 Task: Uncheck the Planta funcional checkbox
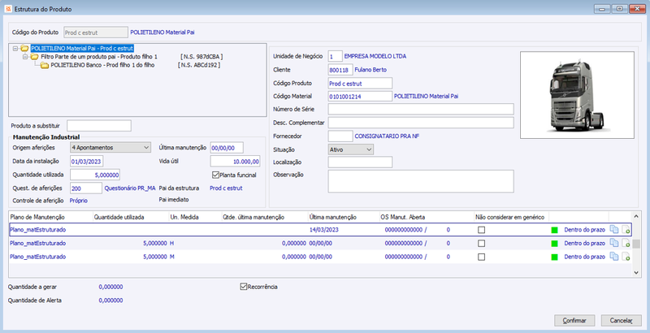pos(215,175)
